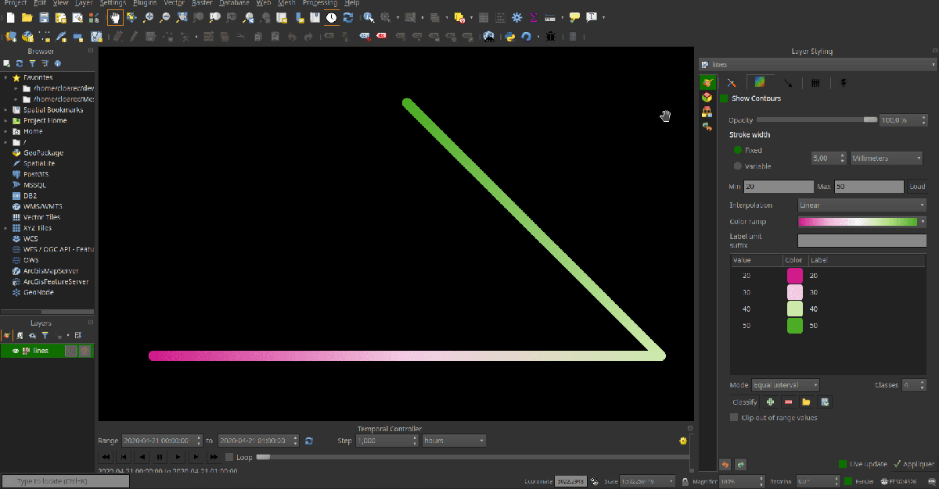Open the Interpolation Linear dropdown
The width and height of the screenshot is (939, 489).
pyautogui.click(x=861, y=205)
